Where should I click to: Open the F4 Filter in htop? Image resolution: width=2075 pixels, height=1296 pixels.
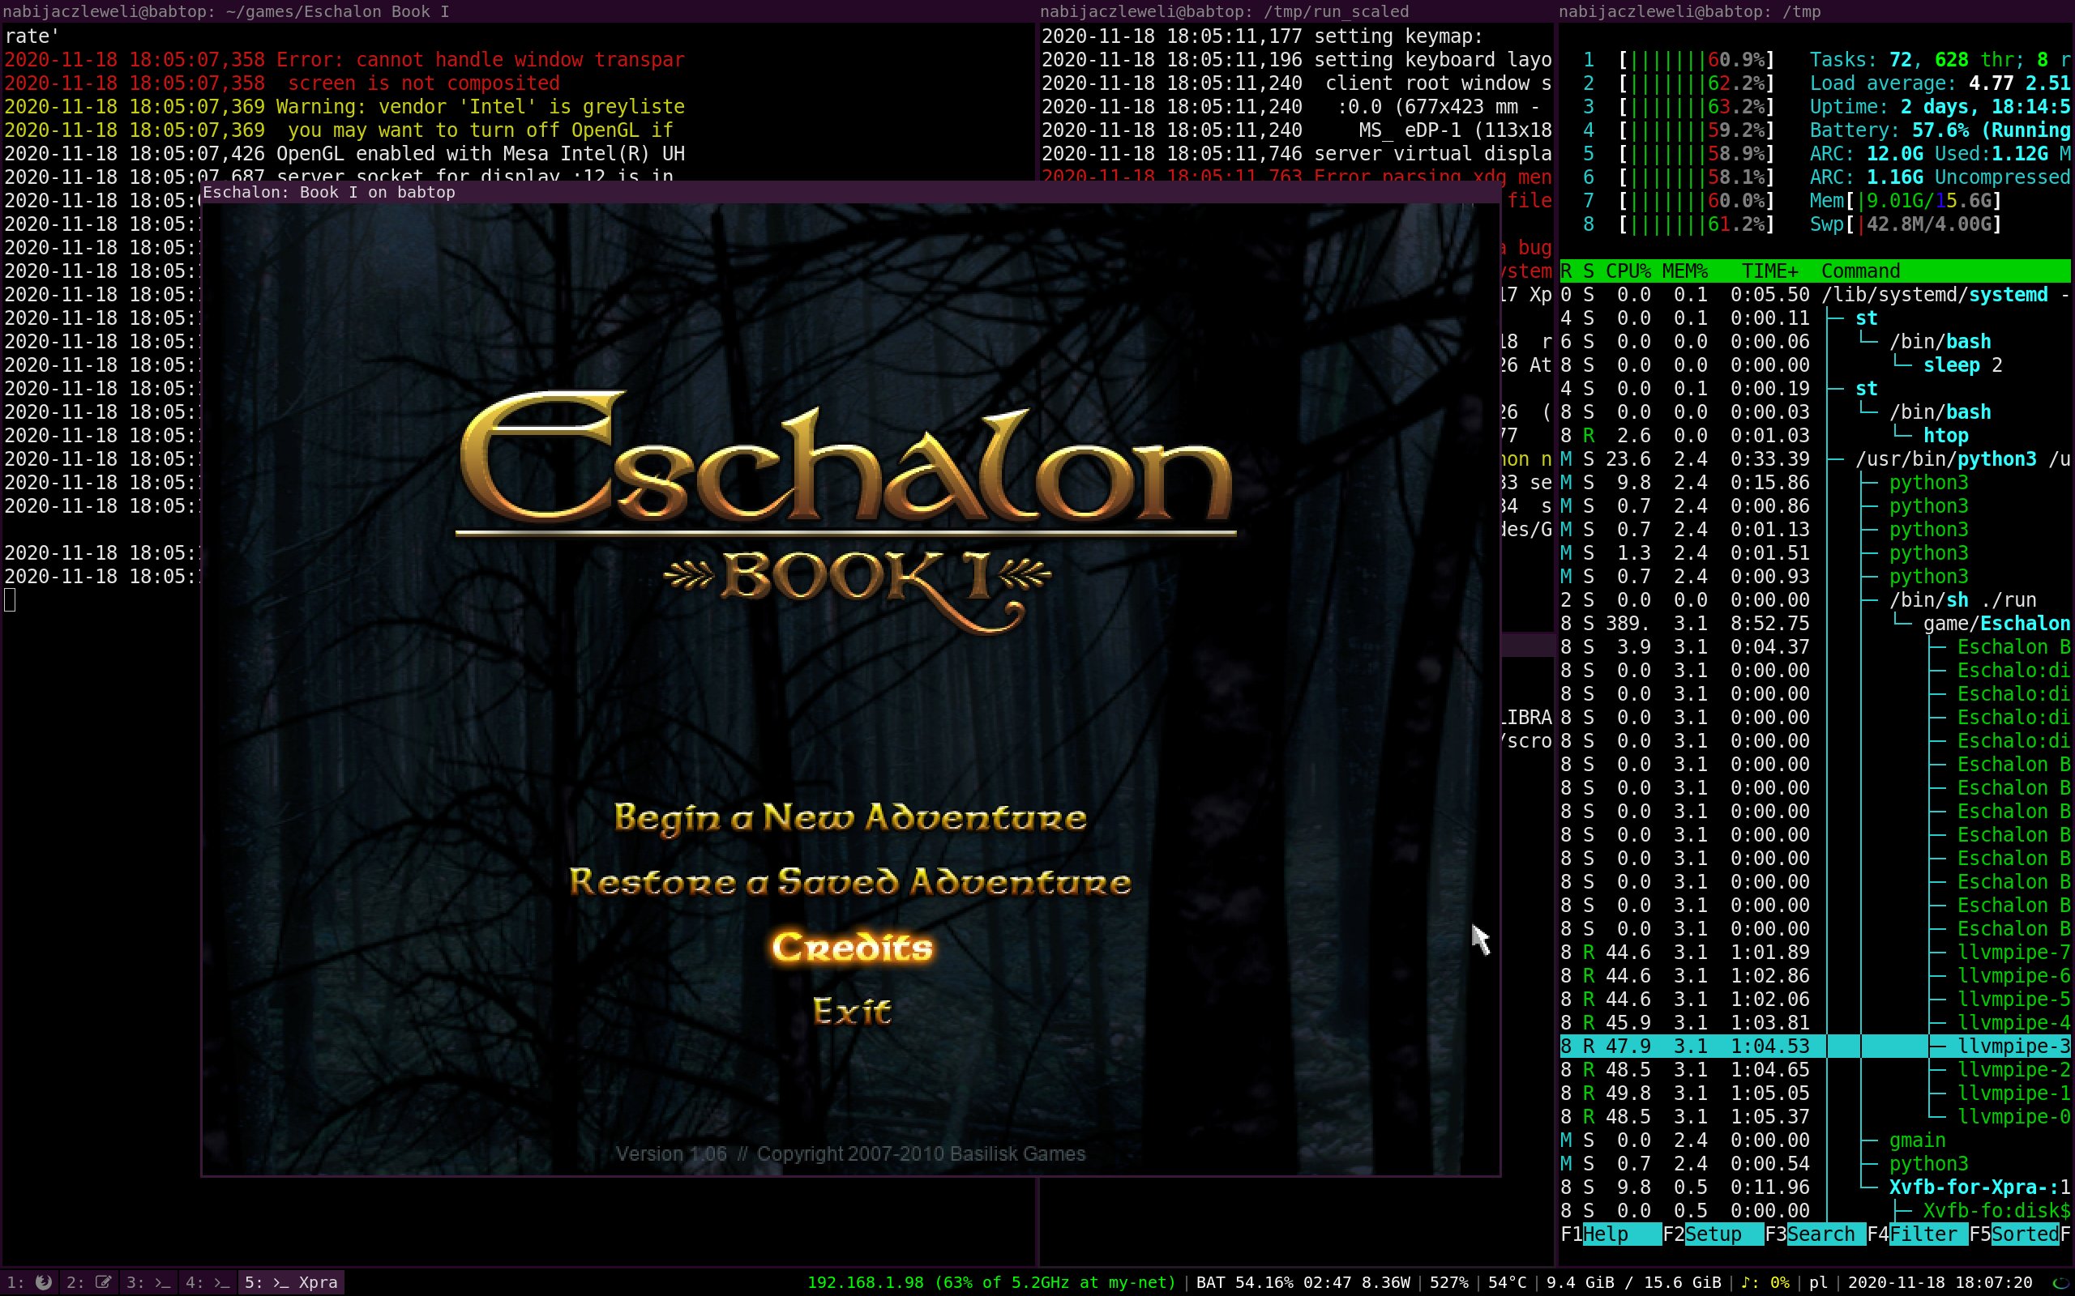tap(1923, 1234)
